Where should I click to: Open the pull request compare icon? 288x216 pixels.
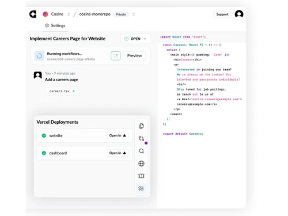141,138
